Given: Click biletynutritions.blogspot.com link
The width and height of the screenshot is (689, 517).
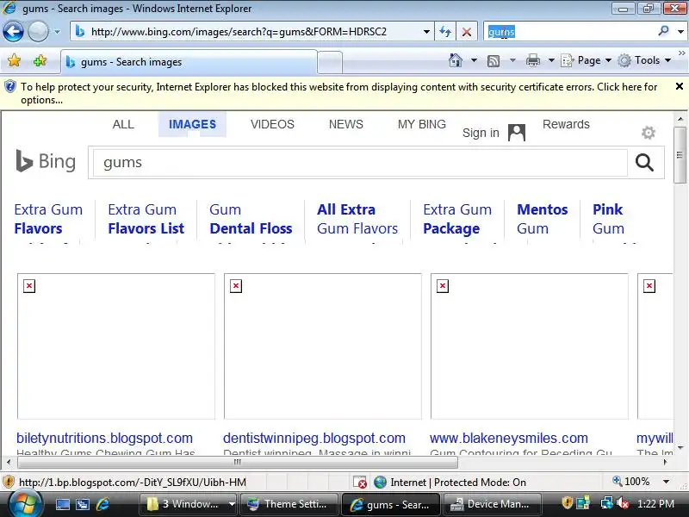Looking at the screenshot, I should coord(104,438).
